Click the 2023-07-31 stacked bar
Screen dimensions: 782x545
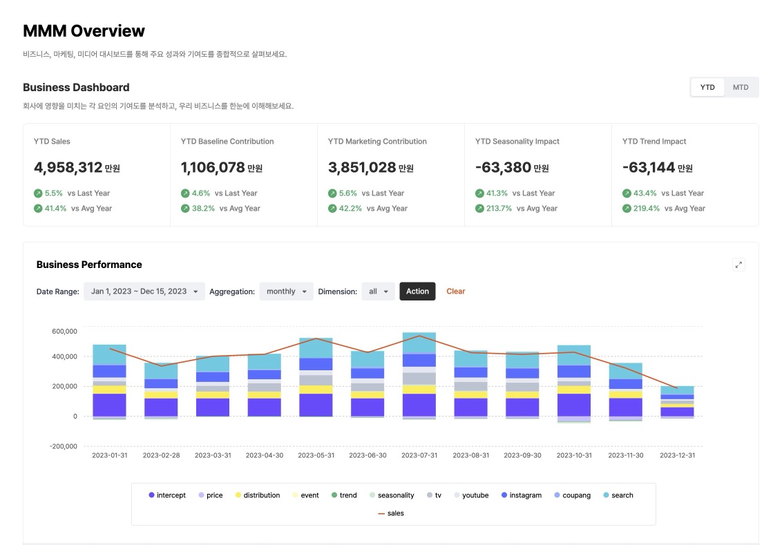pos(419,375)
